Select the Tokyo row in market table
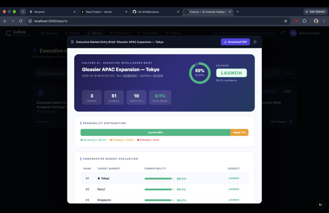 [x=164, y=178]
